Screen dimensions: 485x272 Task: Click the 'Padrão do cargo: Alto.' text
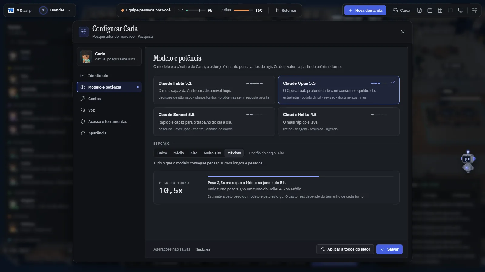[x=267, y=153]
